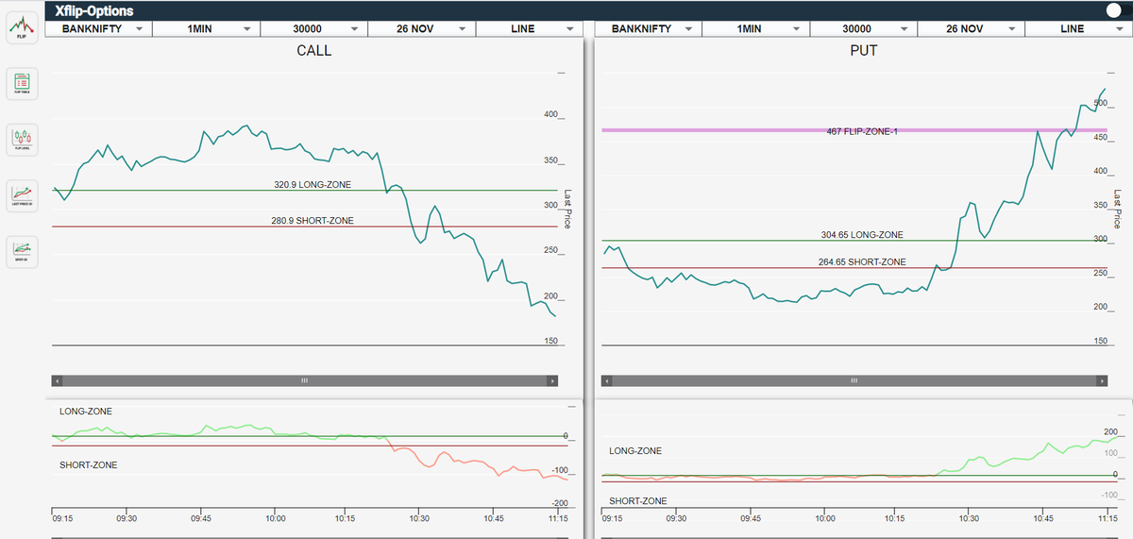Click the SHORT-ZONE label in the PUT lower panel
Image resolution: width=1133 pixels, height=539 pixels.
(637, 500)
